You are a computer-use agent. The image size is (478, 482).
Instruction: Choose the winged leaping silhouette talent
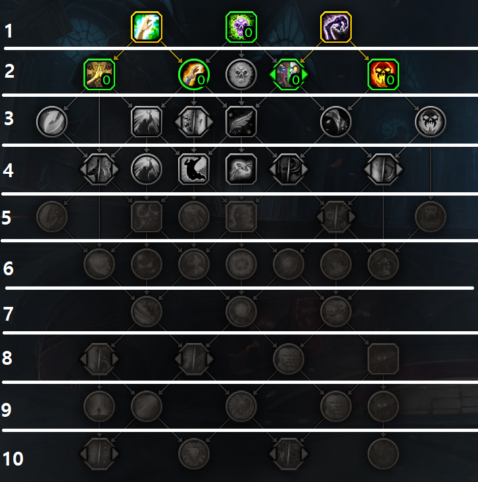[194, 169]
